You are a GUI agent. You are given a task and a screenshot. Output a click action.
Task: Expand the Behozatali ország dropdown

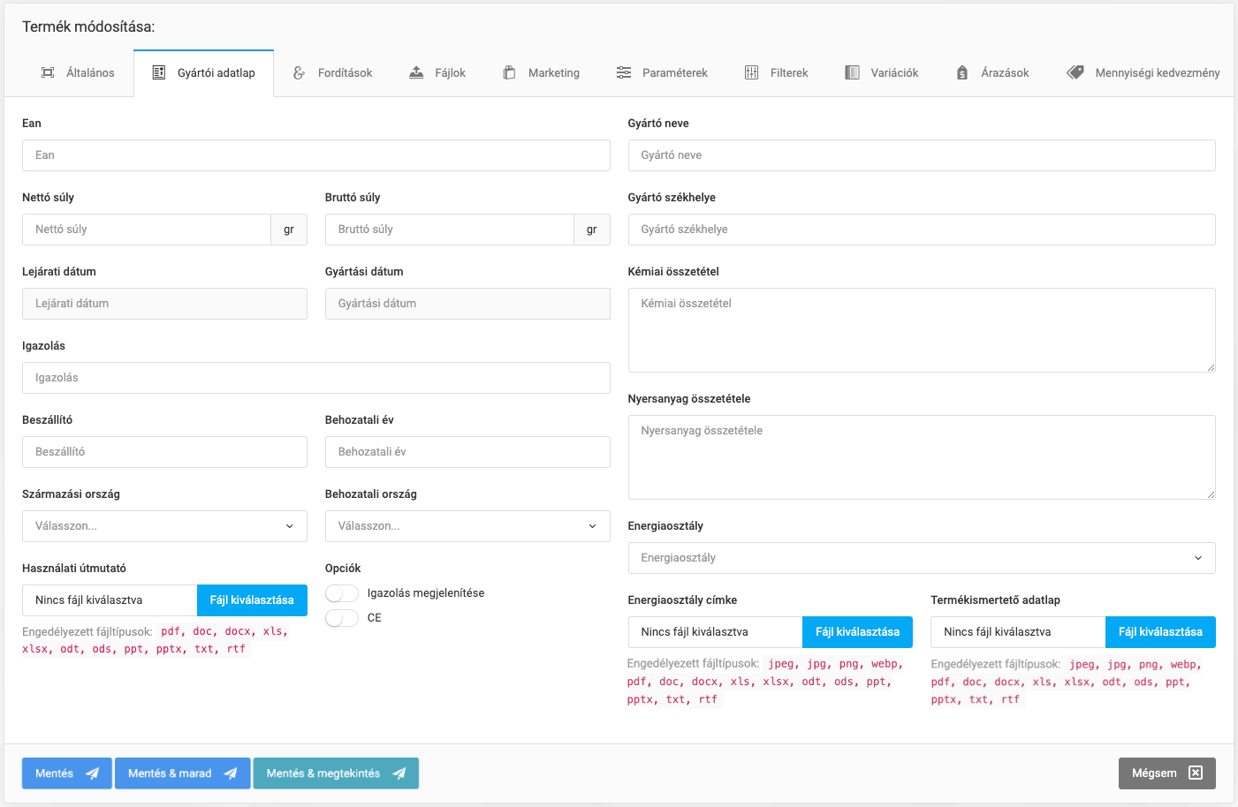pos(467,526)
